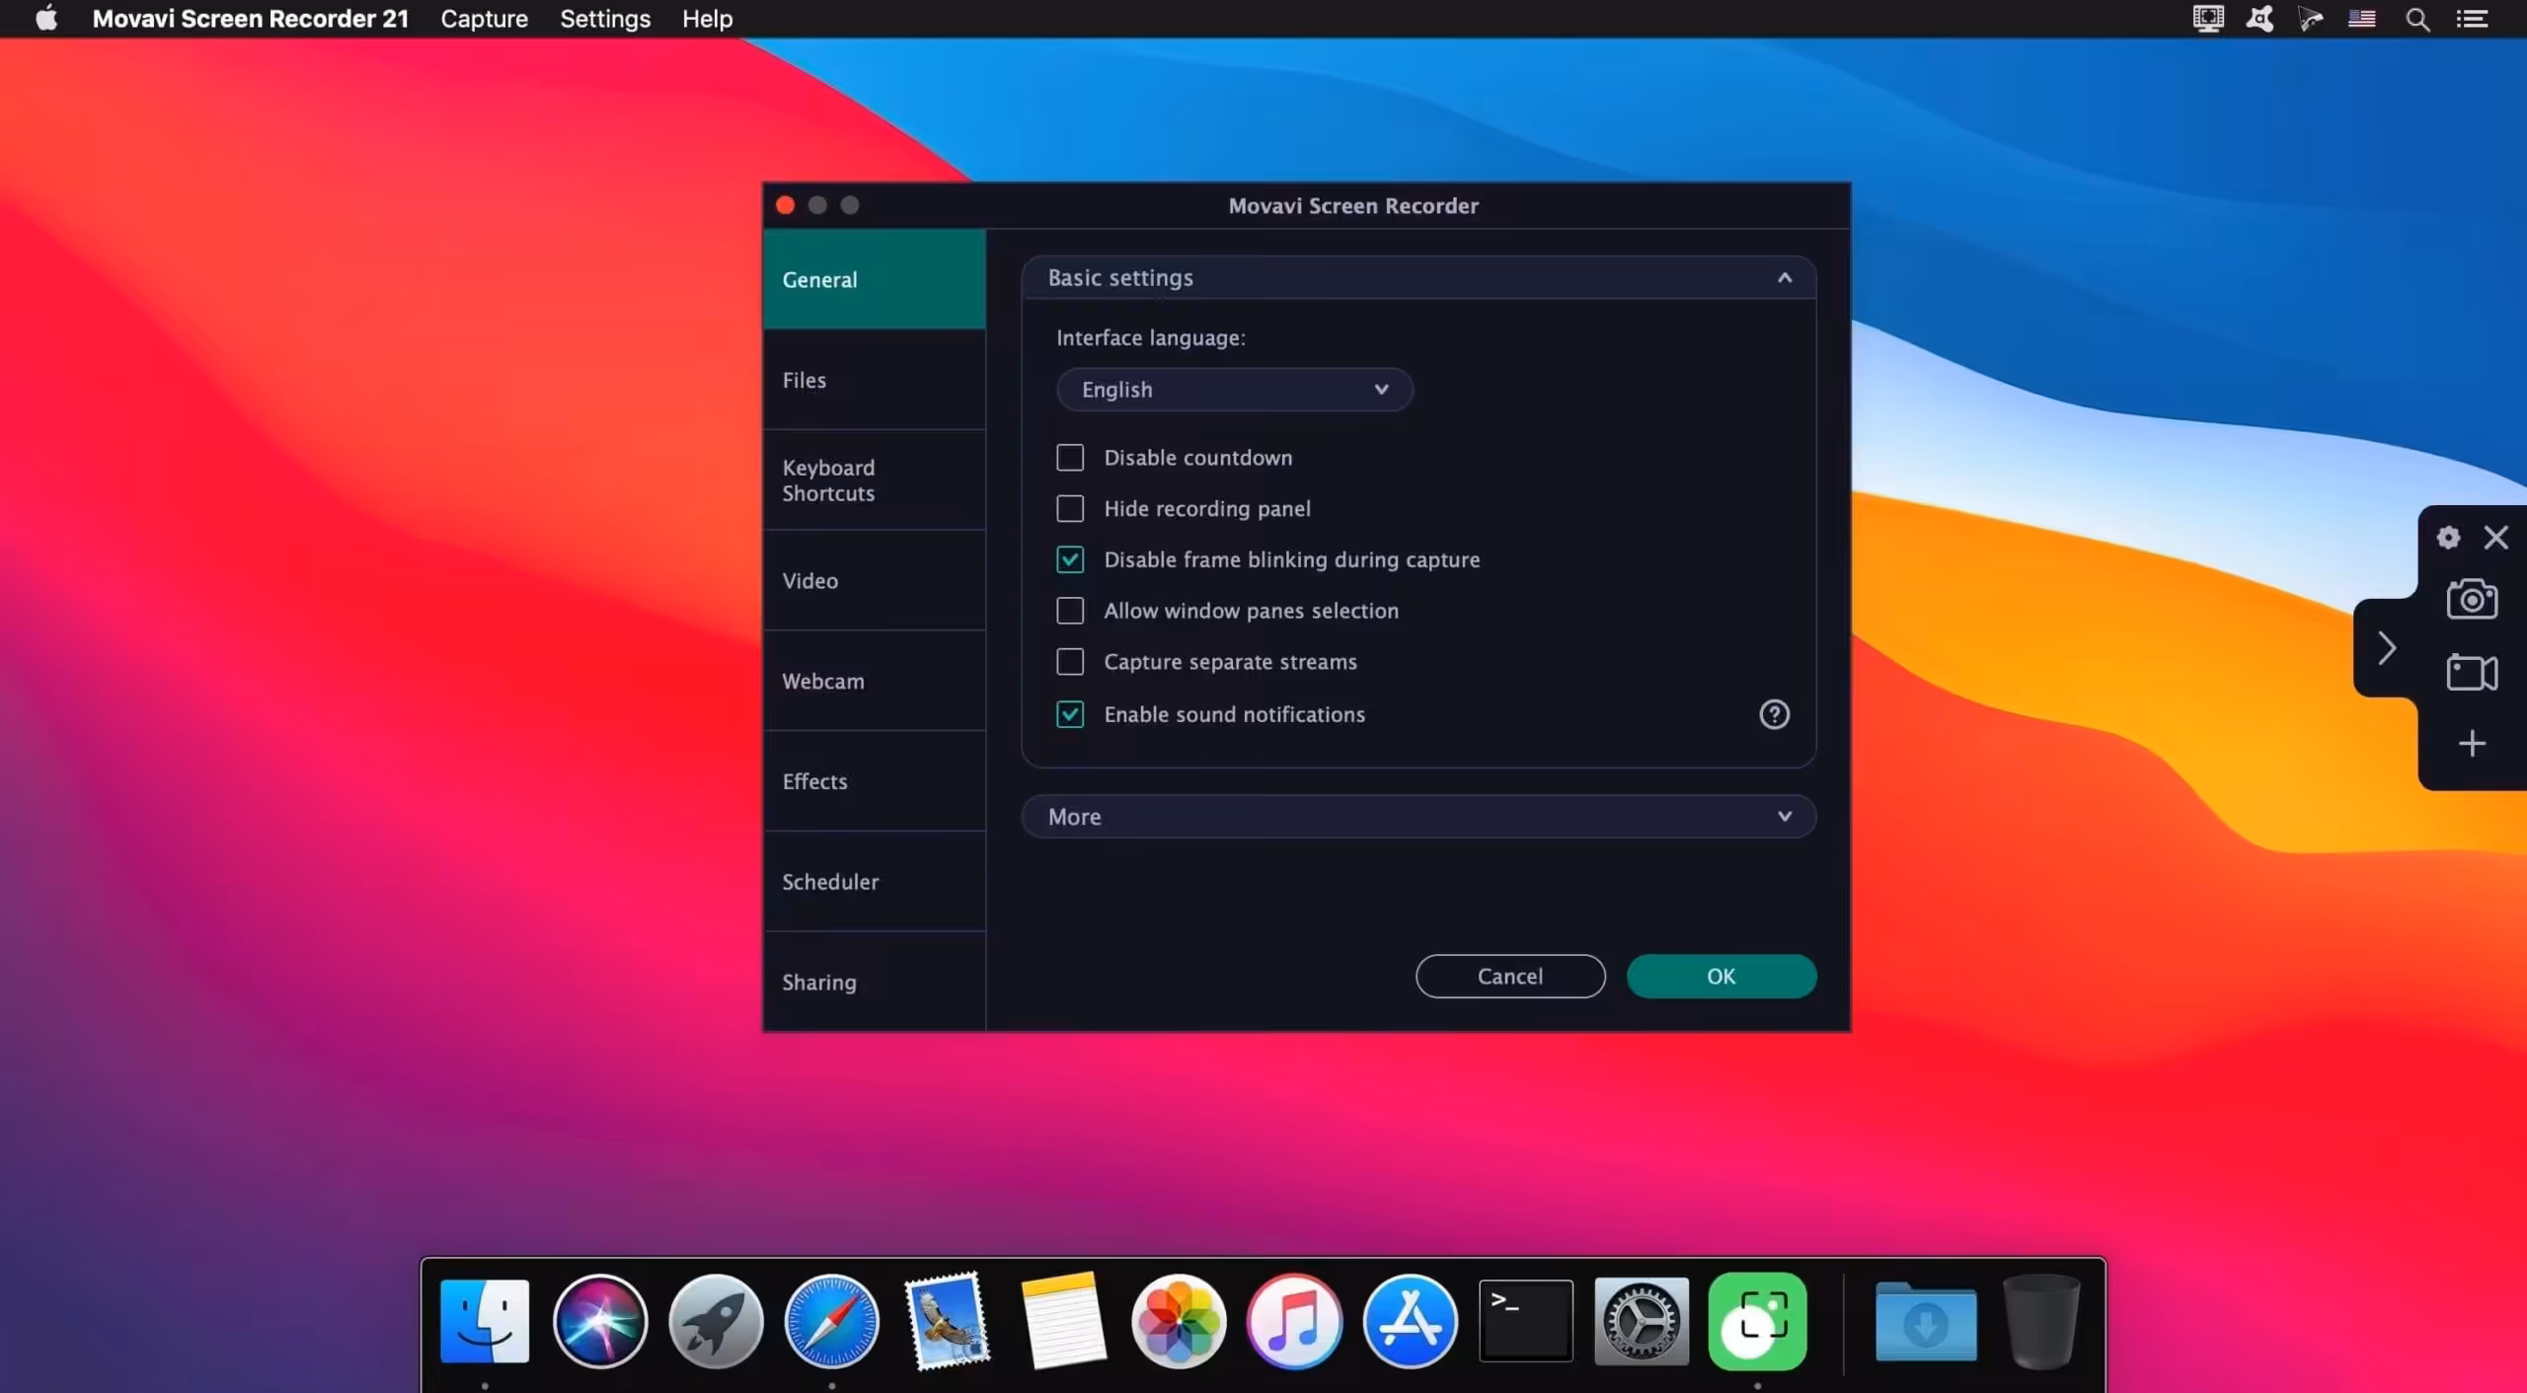The height and width of the screenshot is (1393, 2527).
Task: Open System Preferences from the Dock
Action: [1642, 1321]
